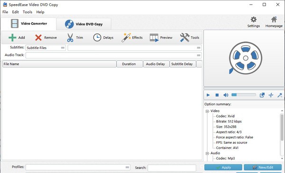Select 'FPS: Same as source' entry
Screen dimensions: 285x173
[x=232, y=143]
